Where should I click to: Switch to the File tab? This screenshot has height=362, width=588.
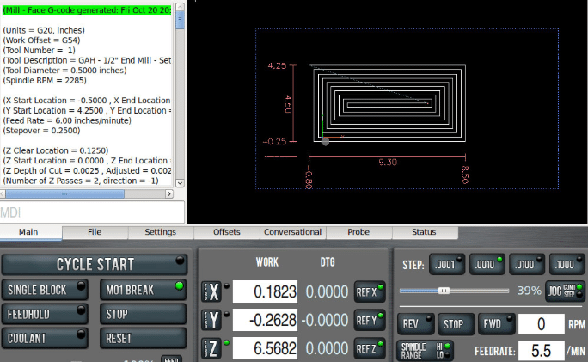(x=95, y=232)
